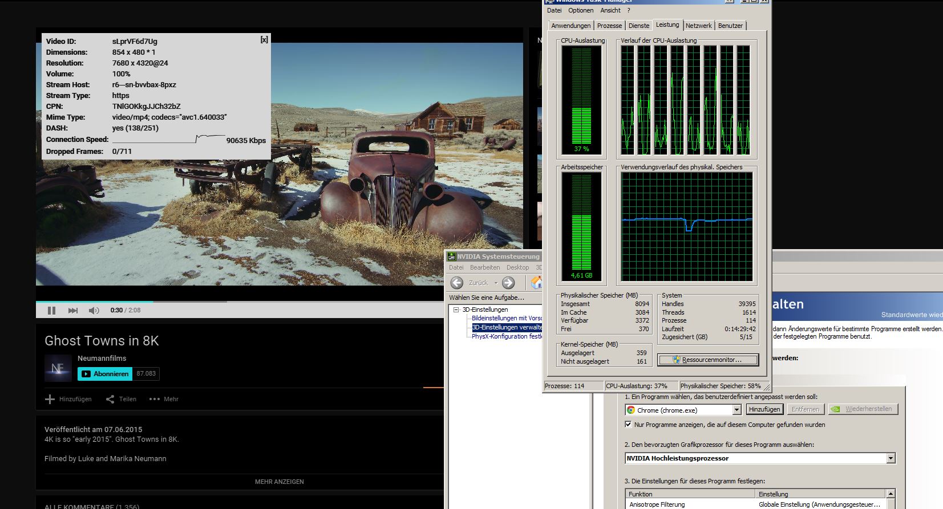
Task: Click the Dropped Frames value 0/711
Action: coord(122,151)
